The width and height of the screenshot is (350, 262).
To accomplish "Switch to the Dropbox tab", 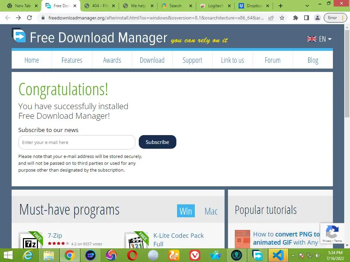I will (x=254, y=6).
